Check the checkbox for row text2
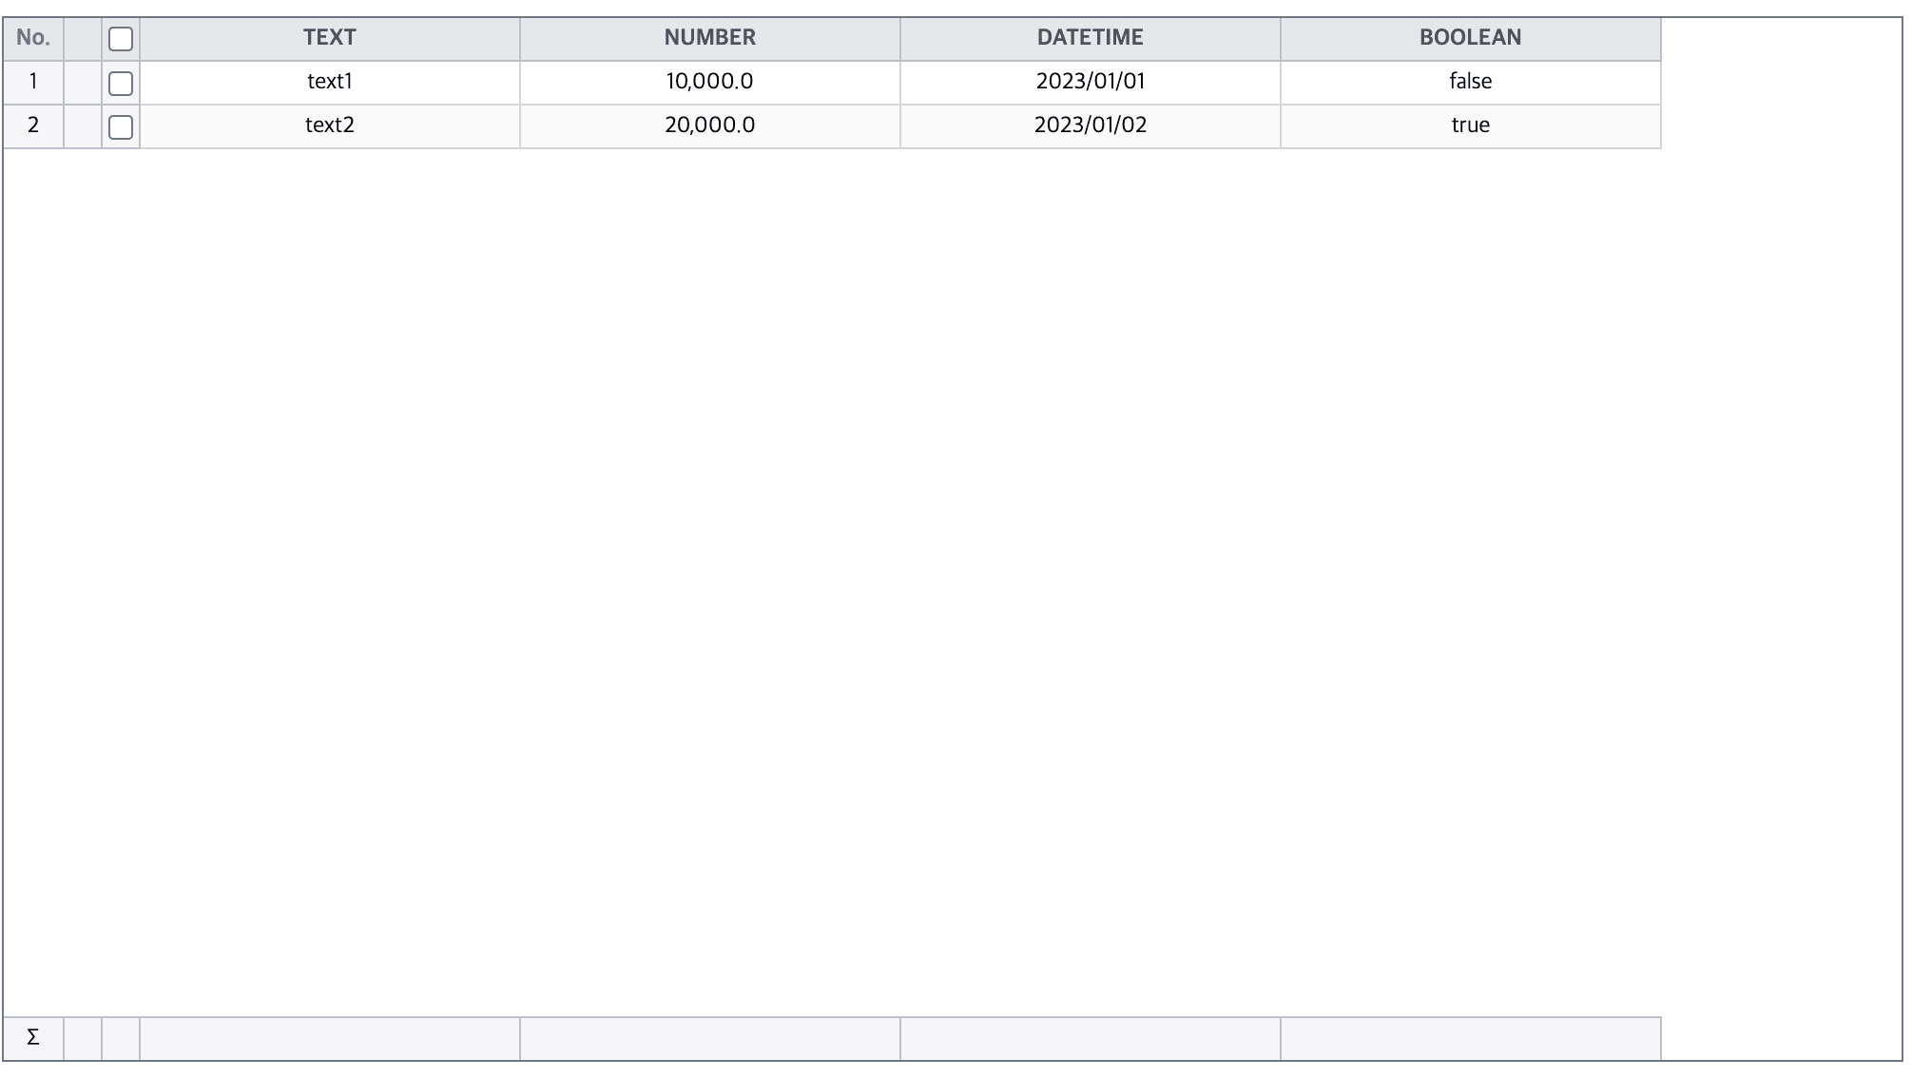This screenshot has height=1078, width=1912. (121, 127)
